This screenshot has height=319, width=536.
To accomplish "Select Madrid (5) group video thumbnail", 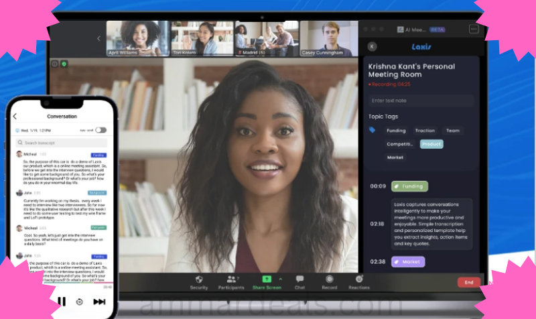I will [267, 38].
